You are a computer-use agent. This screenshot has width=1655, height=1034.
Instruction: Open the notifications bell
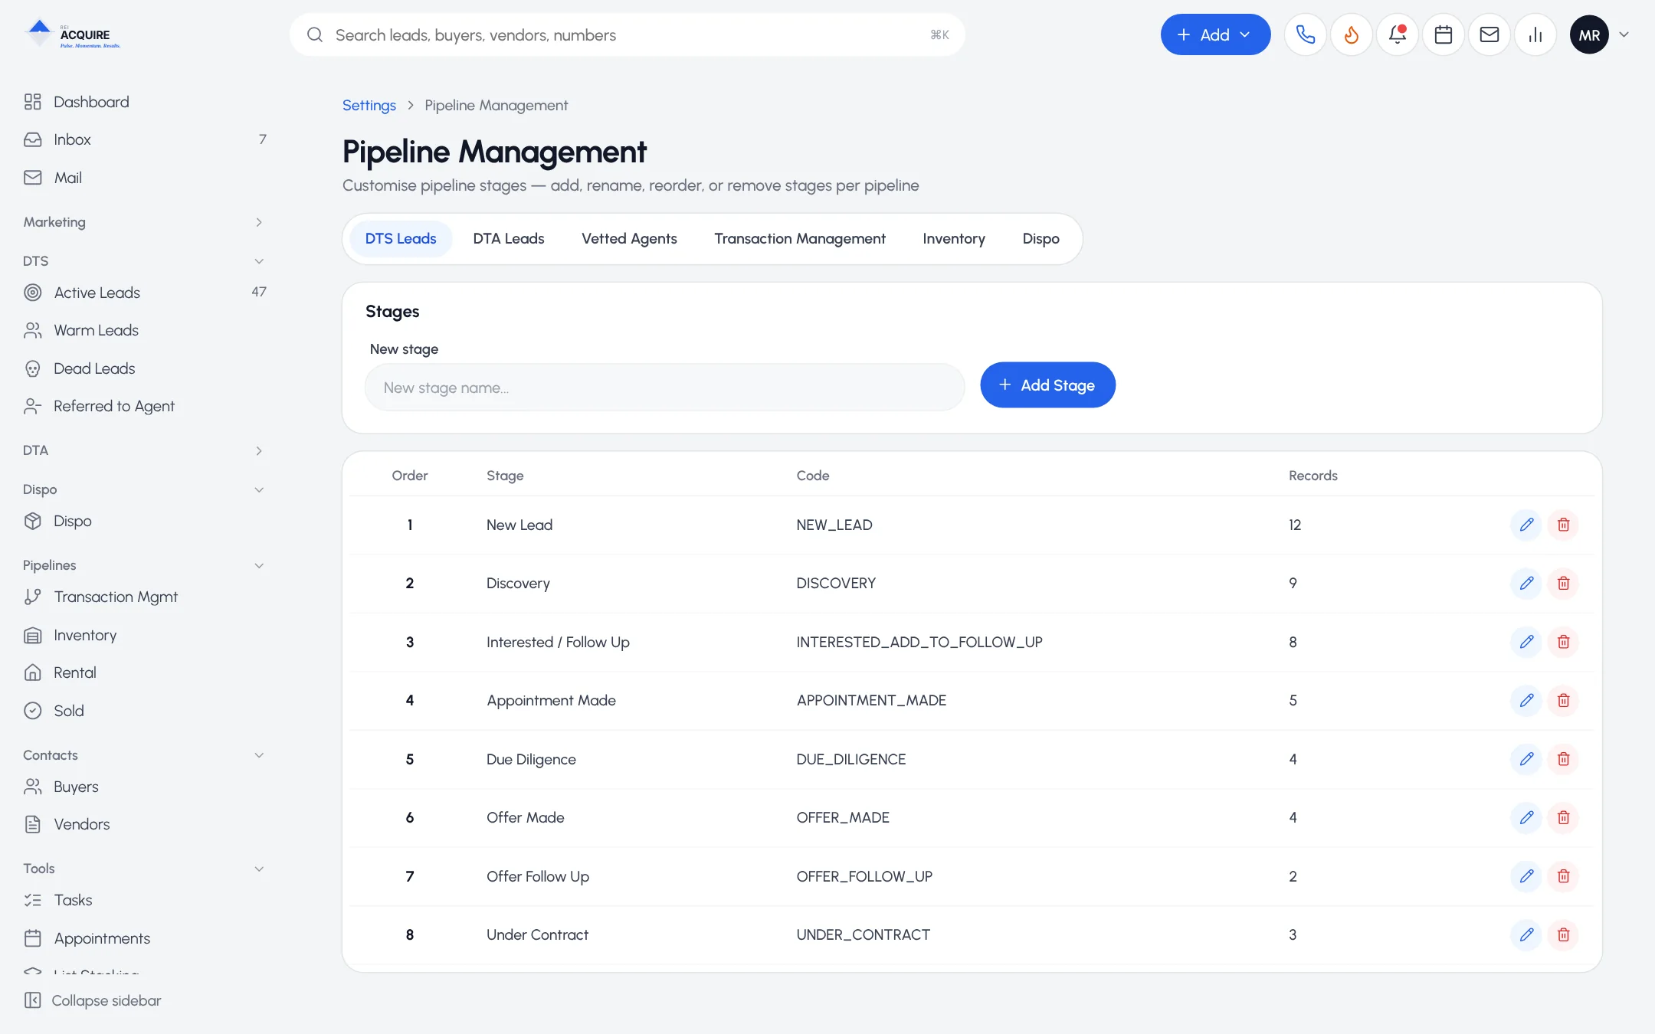pos(1398,34)
